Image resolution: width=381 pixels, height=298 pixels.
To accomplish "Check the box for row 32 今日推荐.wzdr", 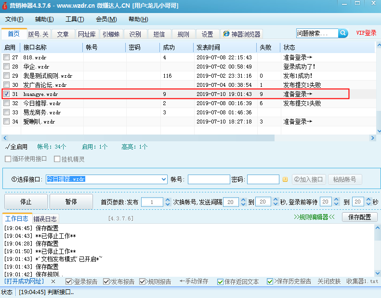I will tap(7, 103).
